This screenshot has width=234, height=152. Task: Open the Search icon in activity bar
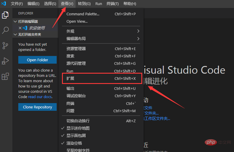coord(5,30)
